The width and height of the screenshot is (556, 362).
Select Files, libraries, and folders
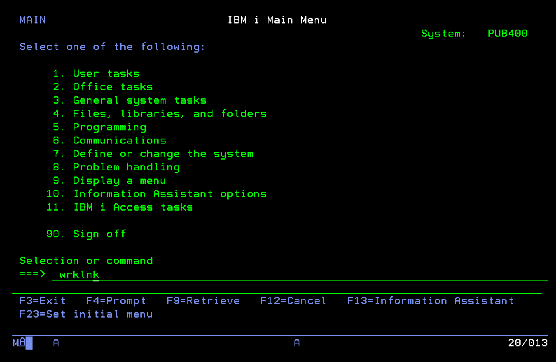(169, 114)
